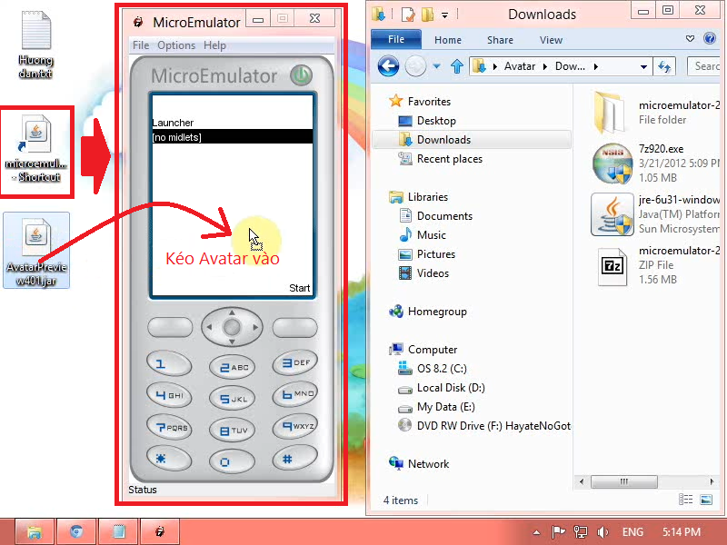Click the 7 PQRS keypad key

click(x=169, y=427)
